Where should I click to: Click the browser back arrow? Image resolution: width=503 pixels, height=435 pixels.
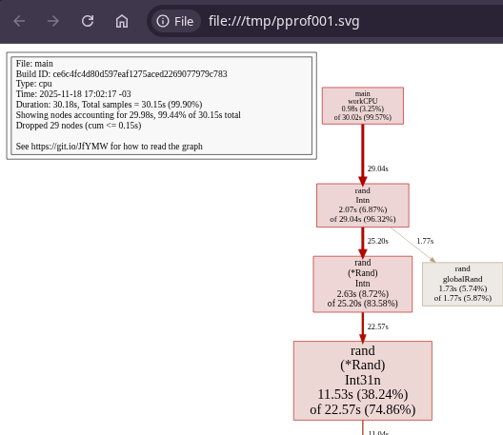(x=19, y=21)
